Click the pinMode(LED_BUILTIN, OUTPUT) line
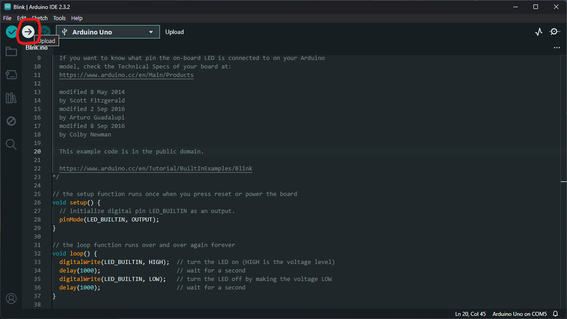The image size is (567, 319). coord(109,220)
